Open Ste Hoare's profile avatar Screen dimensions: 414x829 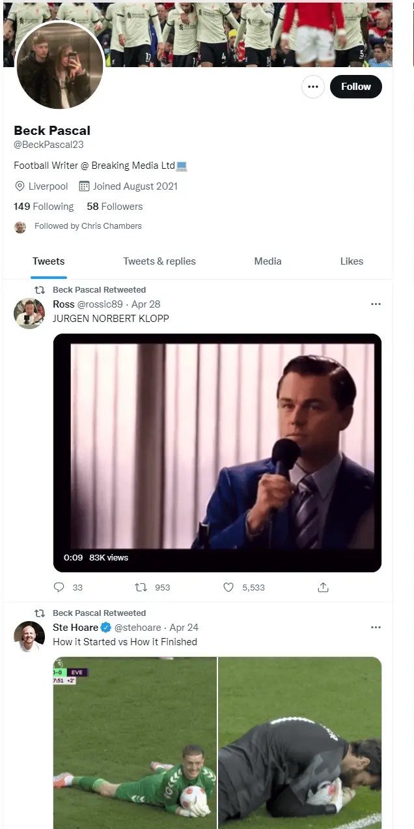click(x=29, y=637)
